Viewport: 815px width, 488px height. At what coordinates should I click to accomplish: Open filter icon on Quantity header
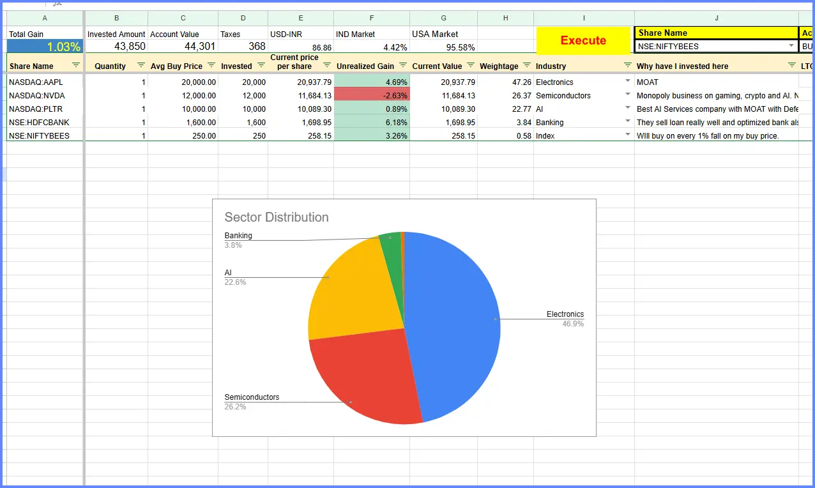141,65
